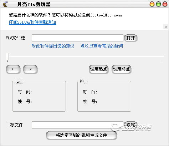Set target file with 设定 button
The width and height of the screenshot is (169, 146).
(x=130, y=125)
